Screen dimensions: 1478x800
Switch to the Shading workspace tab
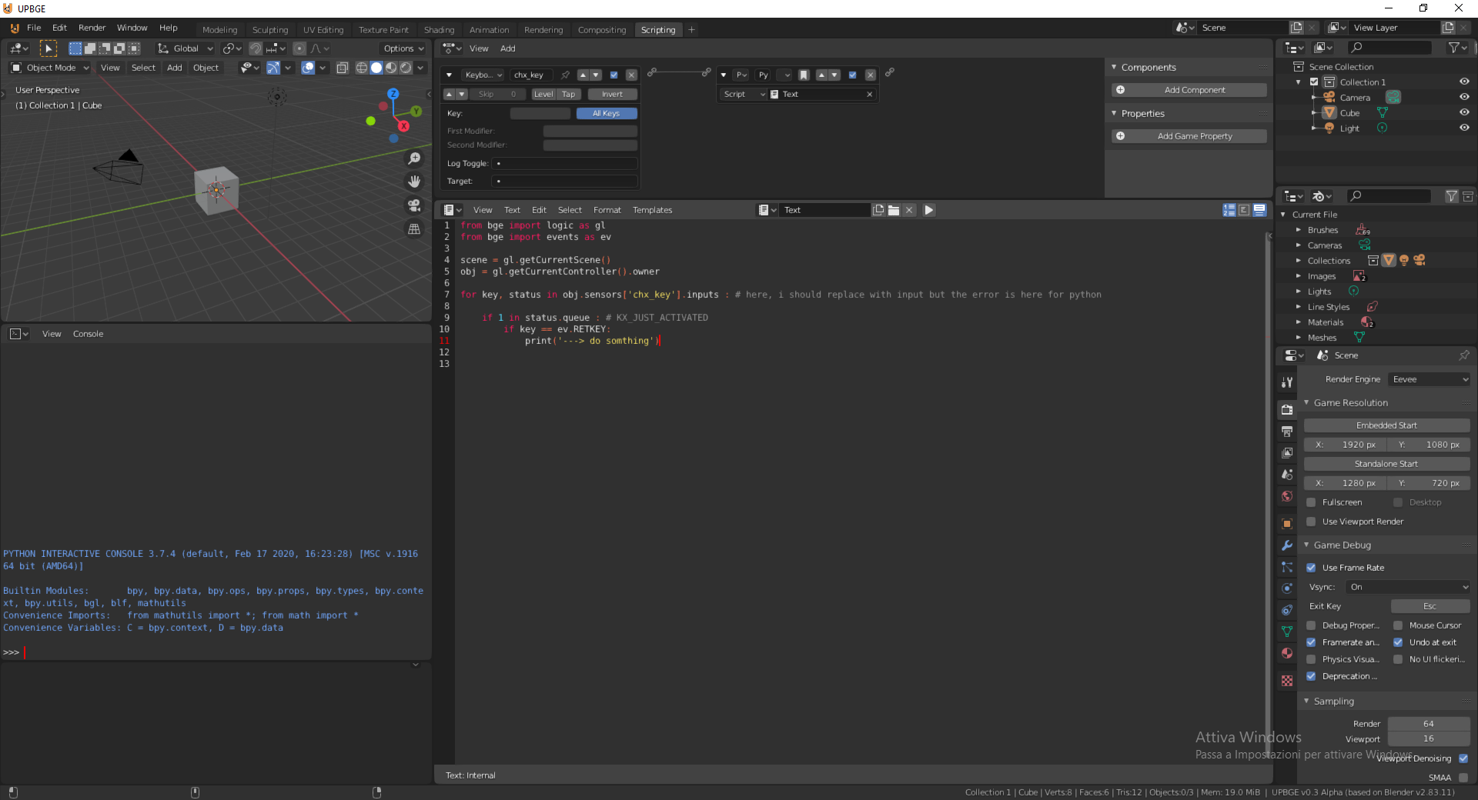(x=439, y=30)
